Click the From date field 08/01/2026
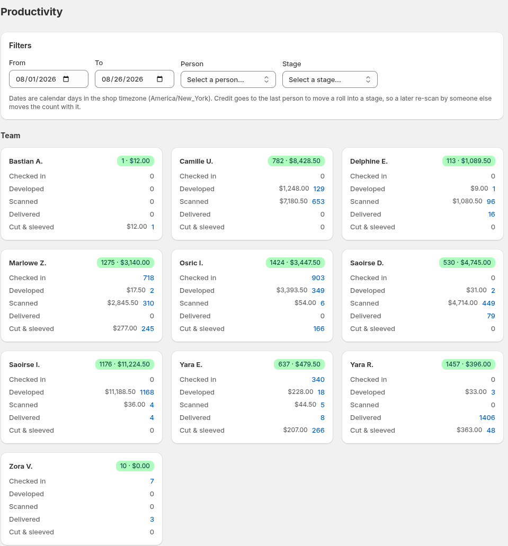Viewport: 508px width, 546px height. tap(48, 79)
